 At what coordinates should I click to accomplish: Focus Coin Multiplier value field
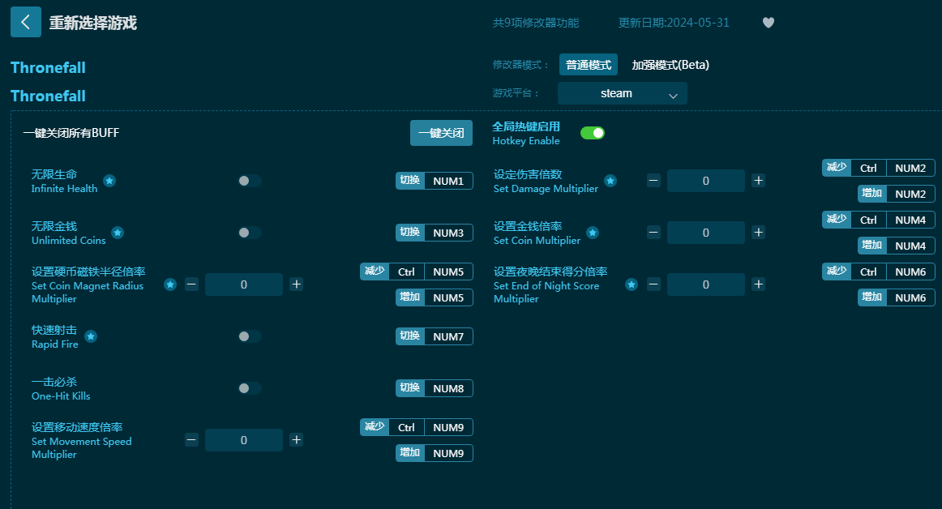706,233
